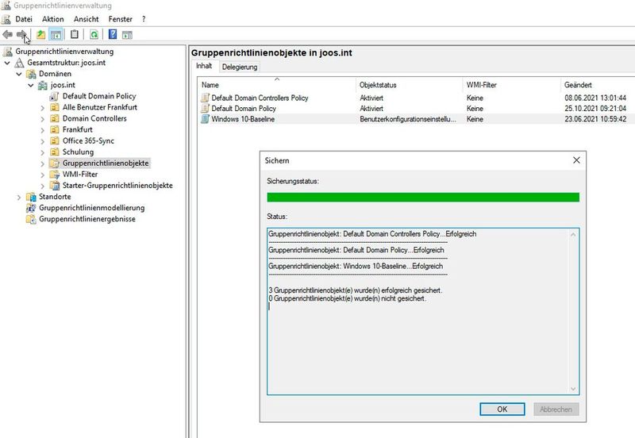The image size is (635, 438).
Task: Expand the Frankfurt tree node
Action: [43, 130]
